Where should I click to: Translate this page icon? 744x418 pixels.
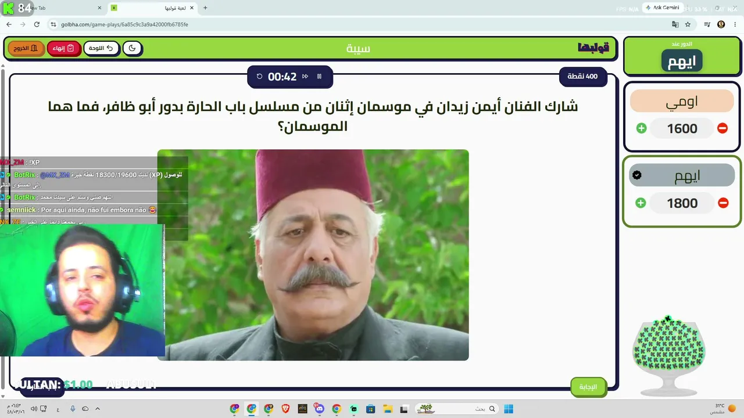click(x=675, y=24)
